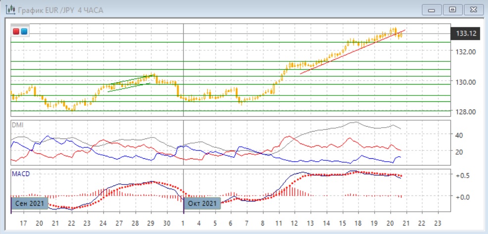The image size is (488, 234).
Task: Maximize the EUR/JPY chart window
Action: point(452,9)
